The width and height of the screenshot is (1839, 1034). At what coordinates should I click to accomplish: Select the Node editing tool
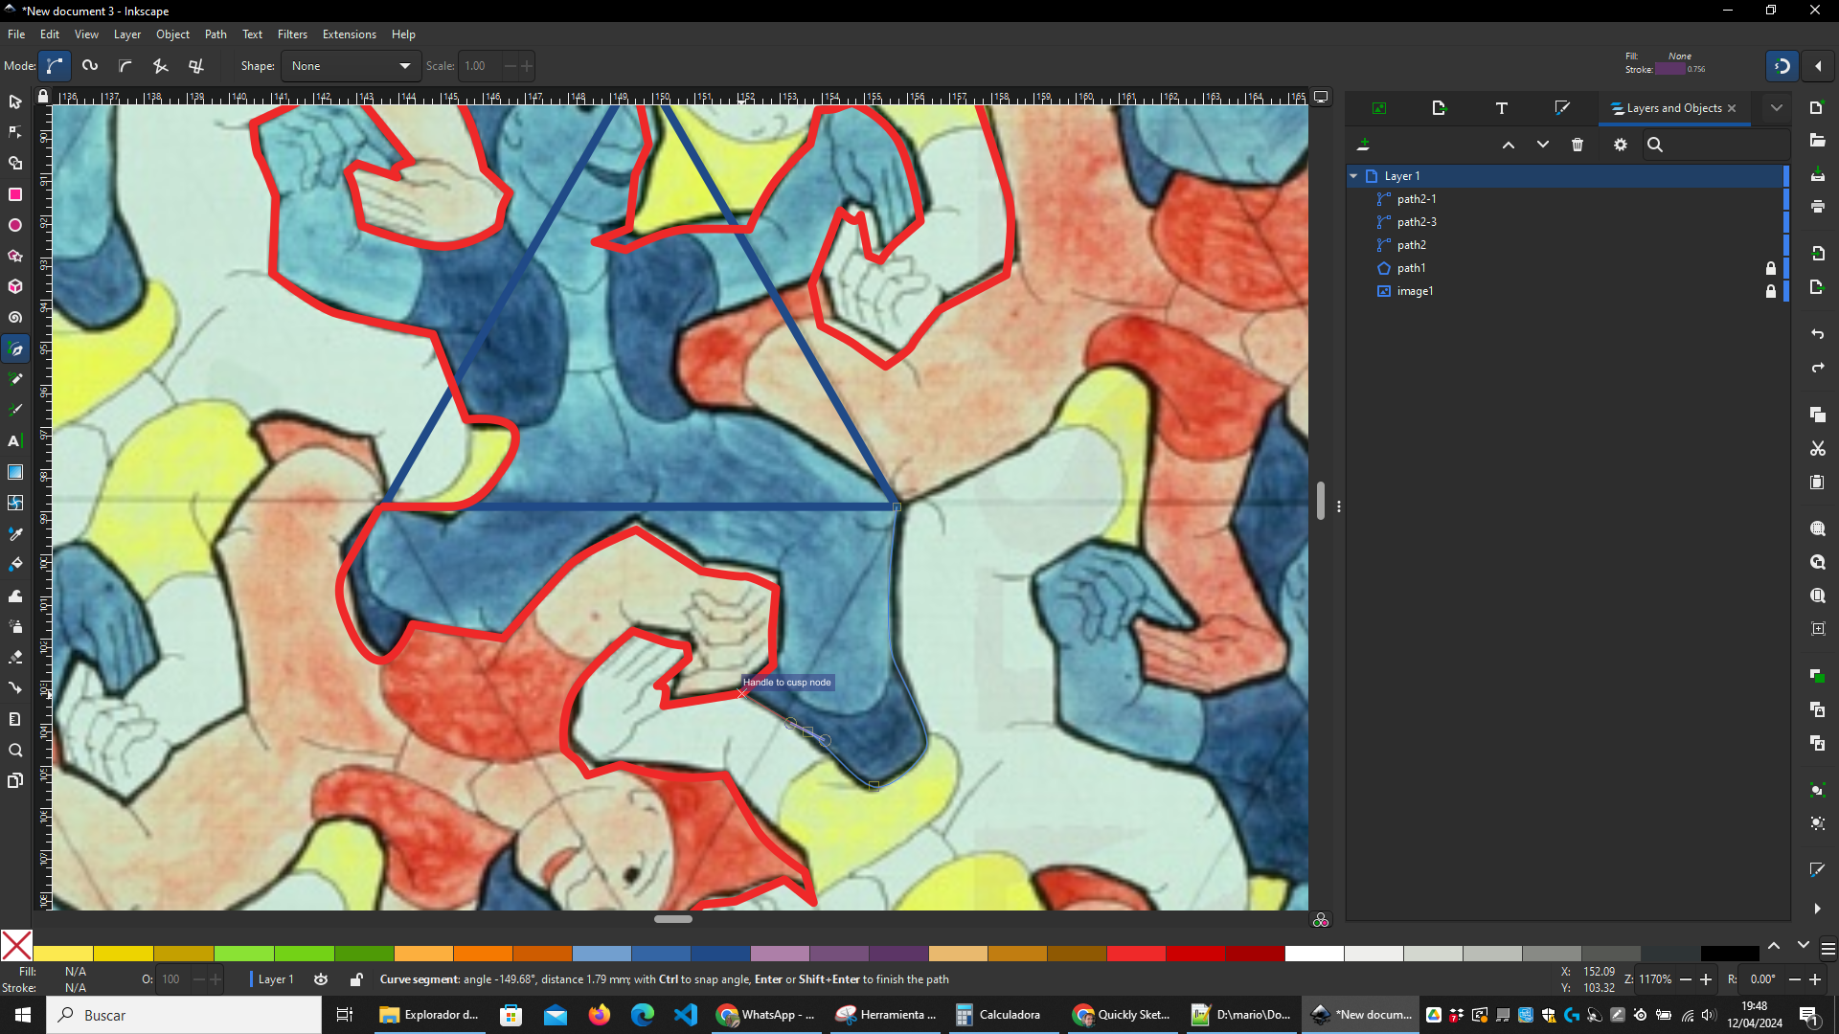click(x=15, y=132)
